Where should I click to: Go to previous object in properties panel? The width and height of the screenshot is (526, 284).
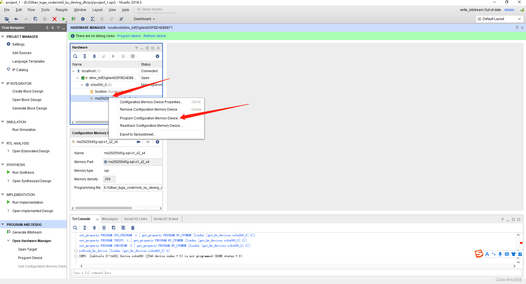point(138,142)
